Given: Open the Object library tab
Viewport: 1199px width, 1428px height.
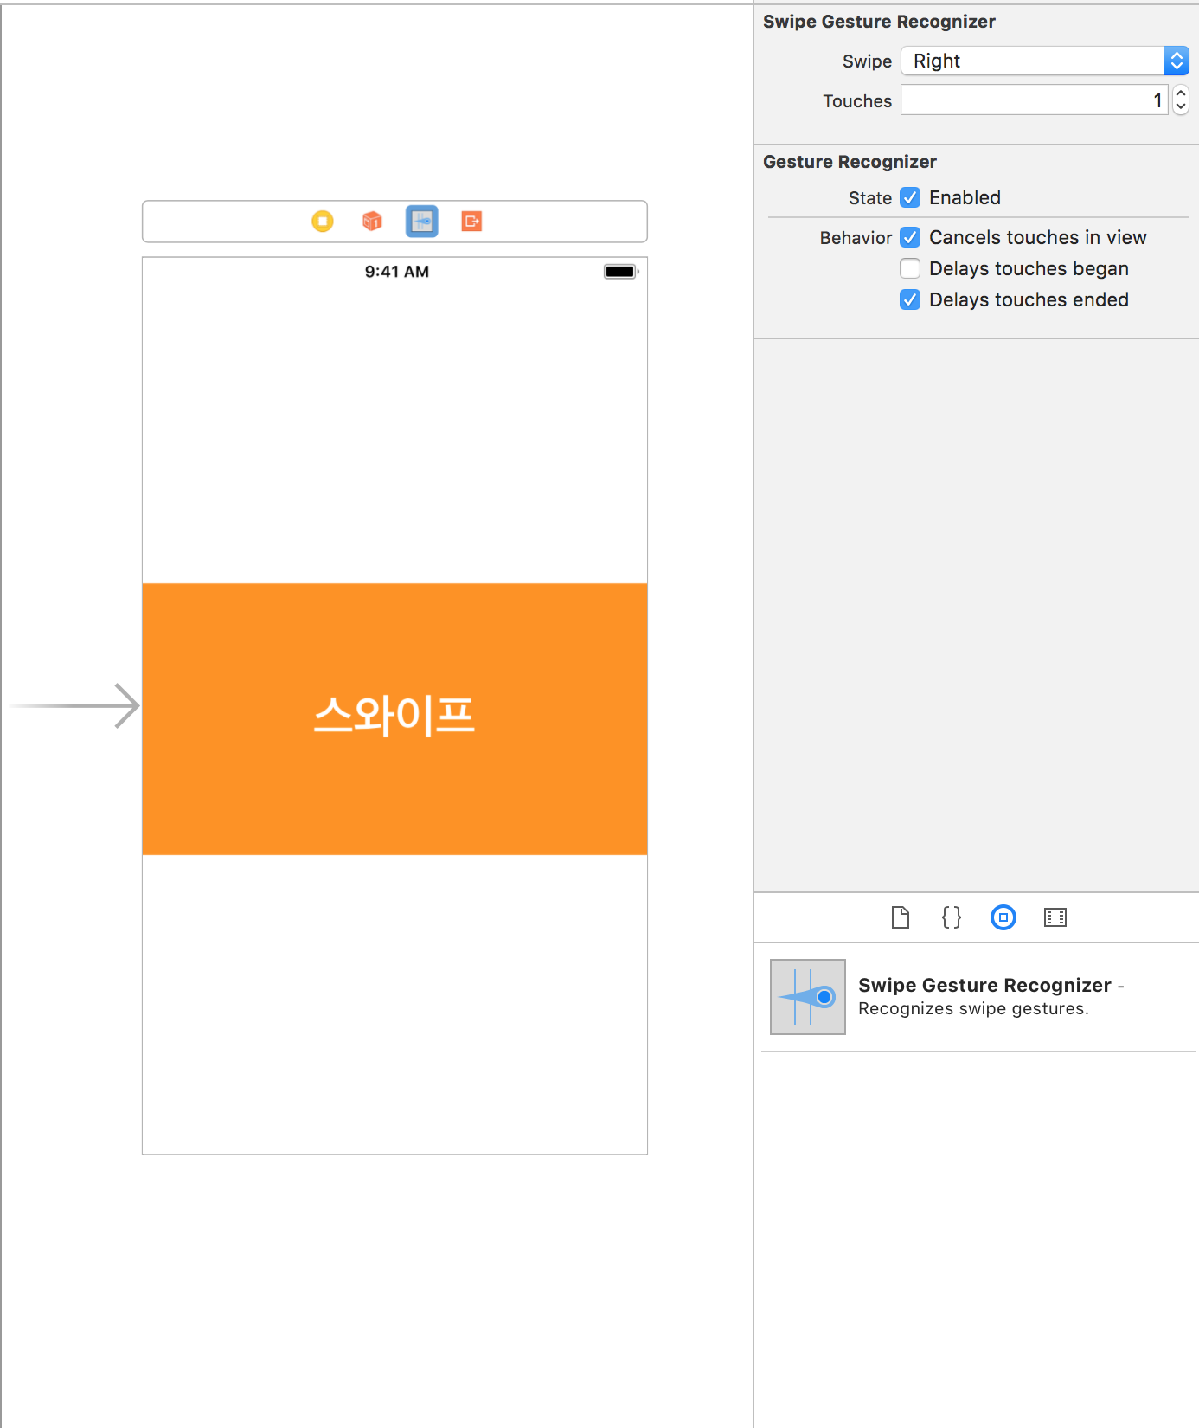Looking at the screenshot, I should click(x=1003, y=917).
